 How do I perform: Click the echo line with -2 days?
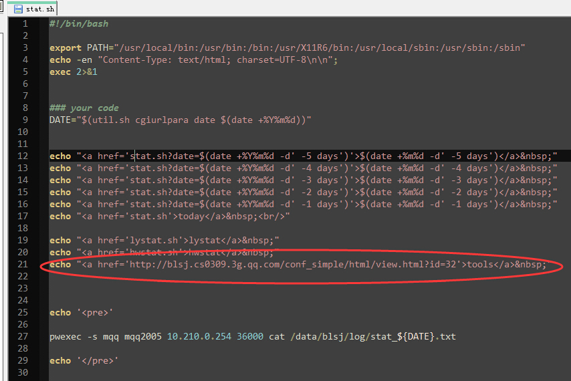(x=304, y=192)
